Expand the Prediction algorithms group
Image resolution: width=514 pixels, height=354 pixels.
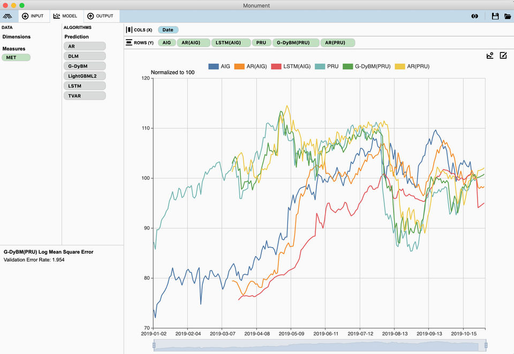coord(77,37)
